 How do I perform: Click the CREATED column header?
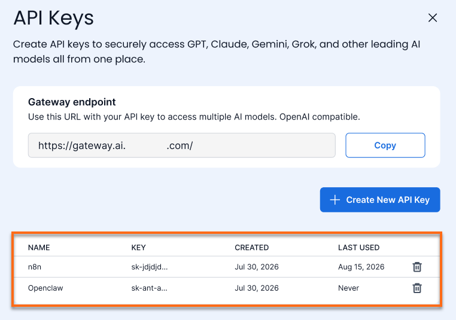(x=251, y=248)
